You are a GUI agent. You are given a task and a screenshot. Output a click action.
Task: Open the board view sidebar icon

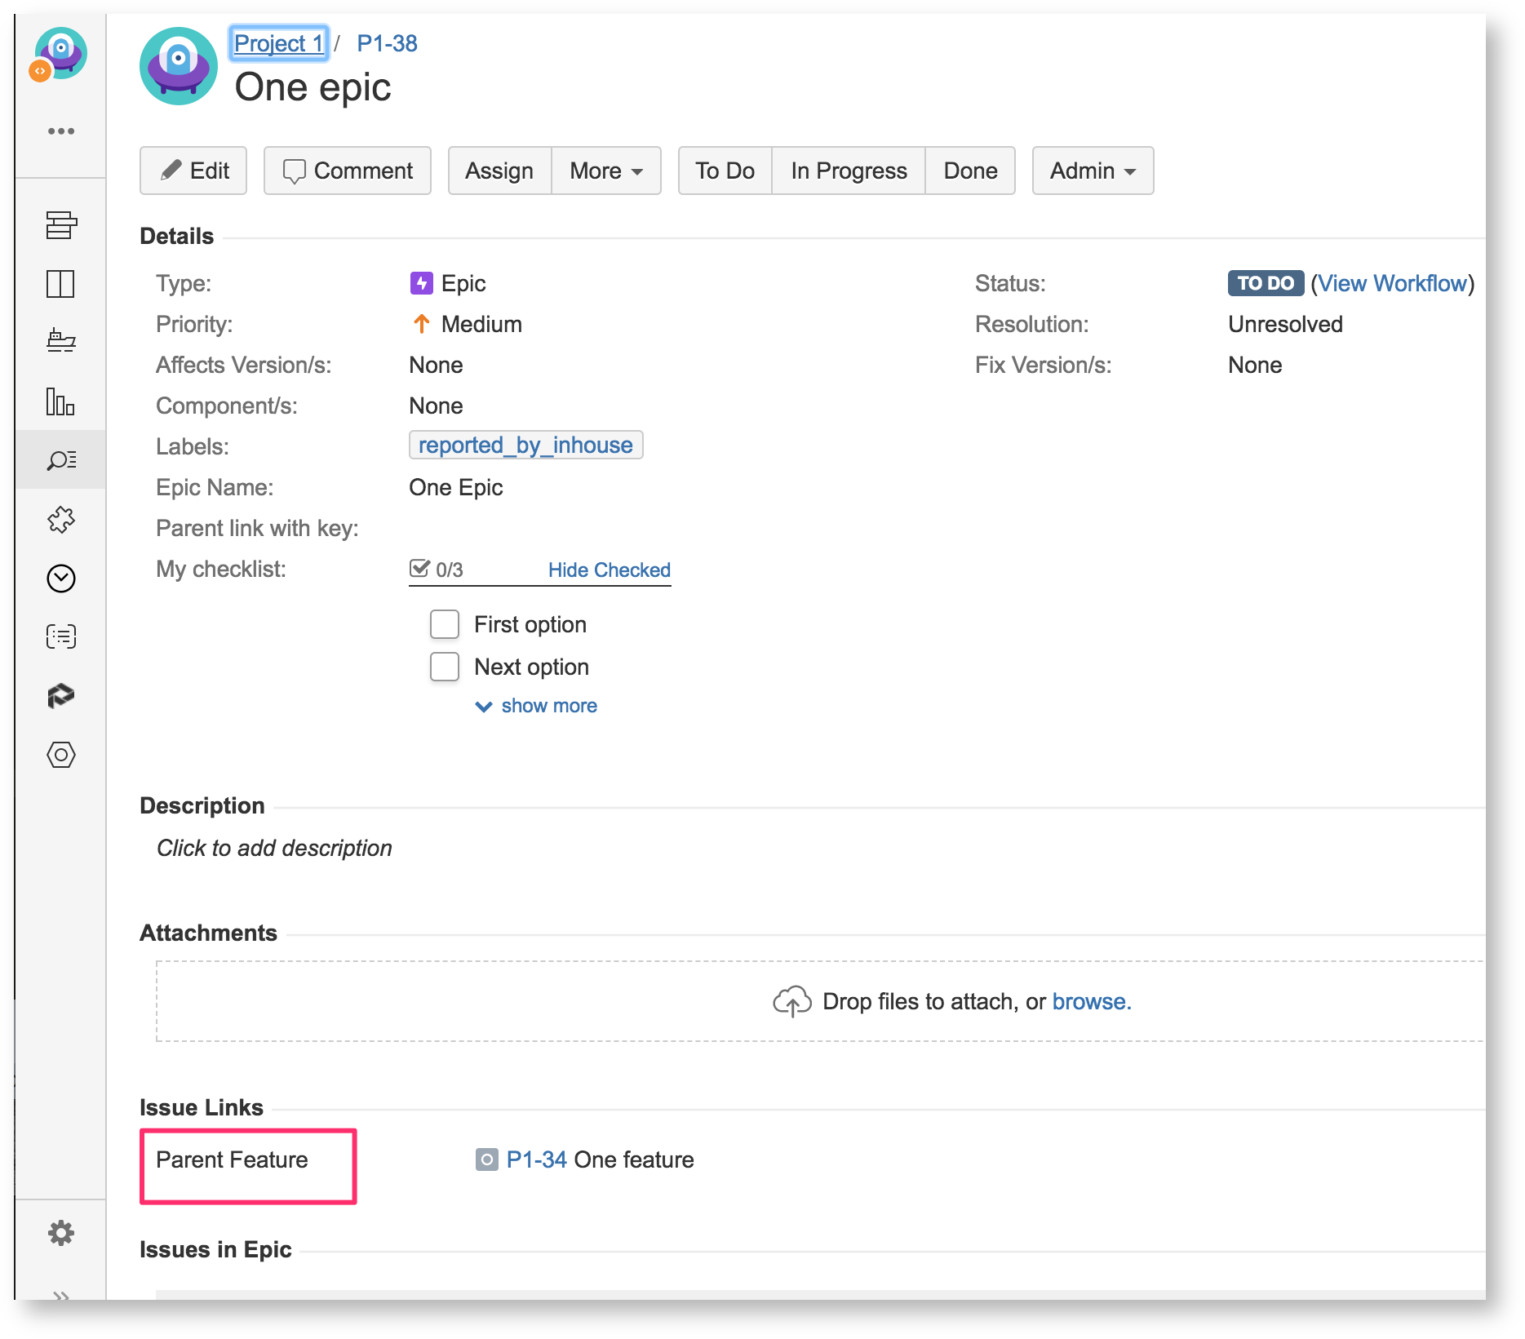(x=61, y=284)
